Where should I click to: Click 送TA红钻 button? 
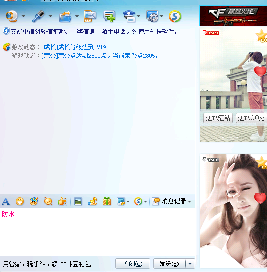218,118
